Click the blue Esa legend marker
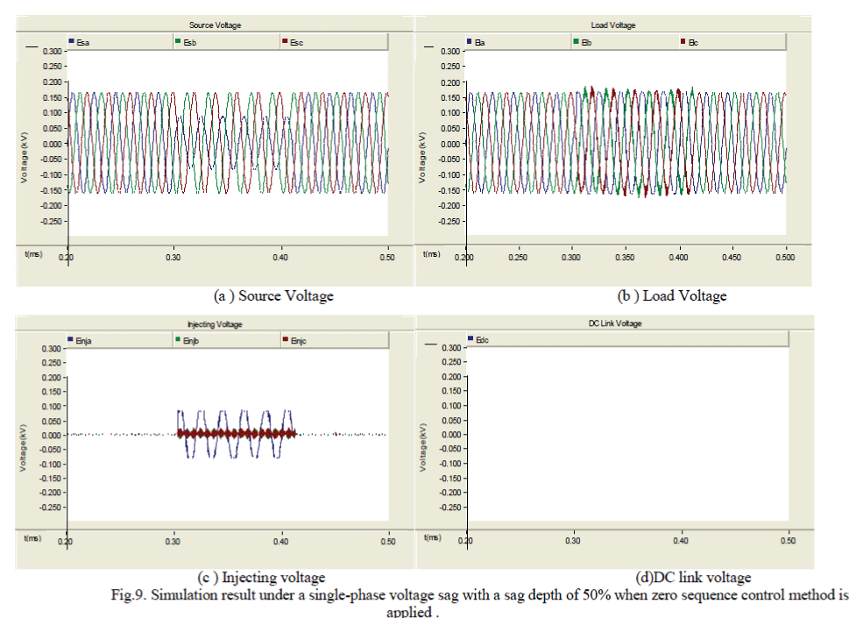This screenshot has height=618, width=849. coord(70,41)
